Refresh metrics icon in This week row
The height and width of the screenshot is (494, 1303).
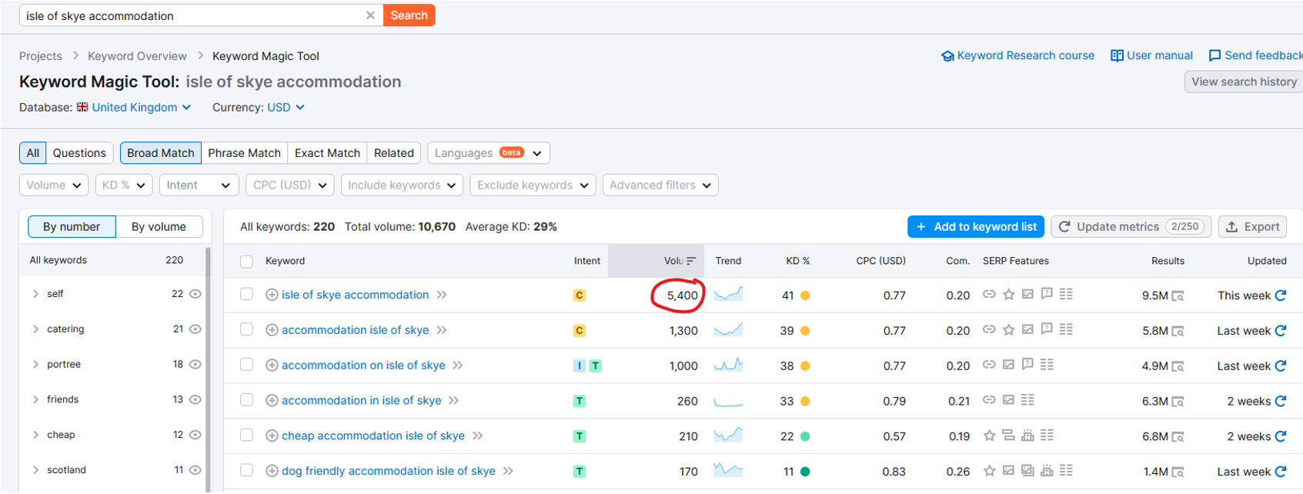tap(1281, 295)
